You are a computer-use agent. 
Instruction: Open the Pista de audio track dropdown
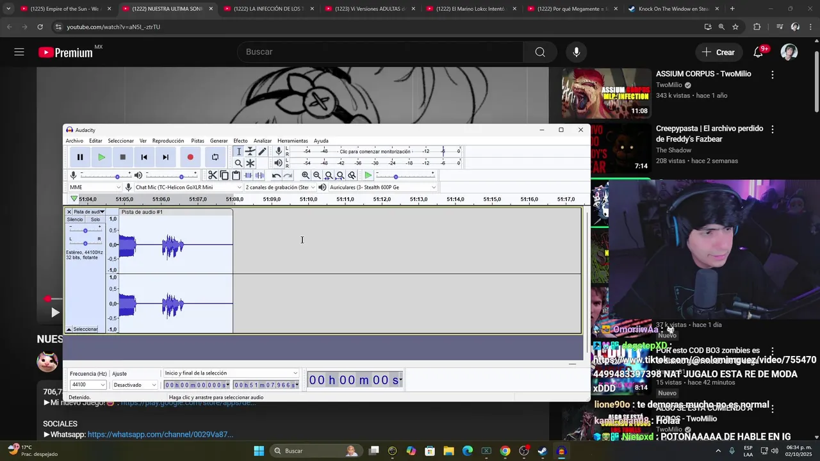(x=88, y=212)
